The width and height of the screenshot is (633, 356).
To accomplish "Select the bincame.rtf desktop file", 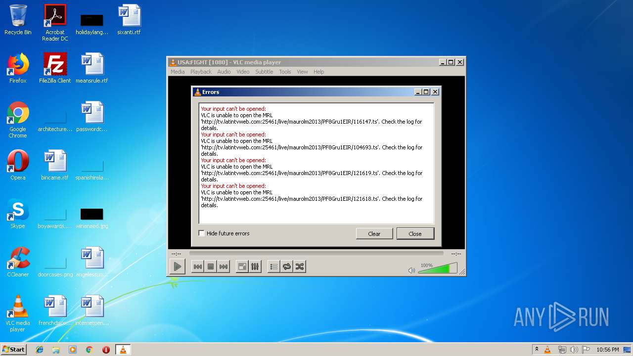I will [x=55, y=165].
